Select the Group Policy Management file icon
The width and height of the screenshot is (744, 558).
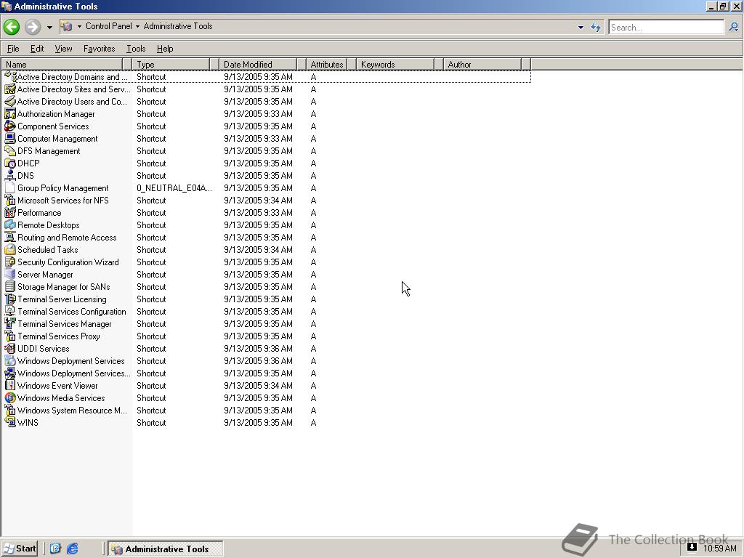(x=10, y=187)
